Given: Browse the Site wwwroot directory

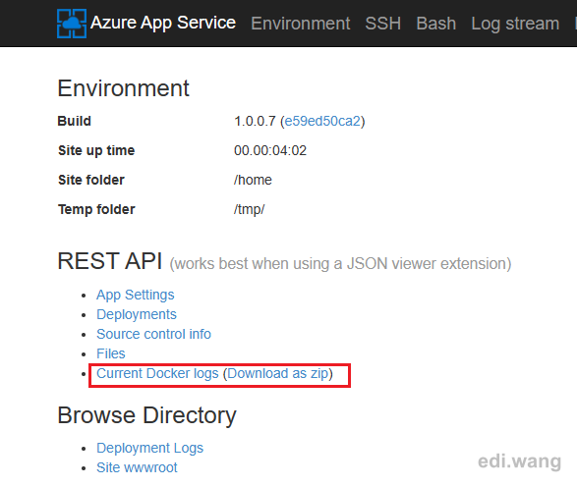Looking at the screenshot, I should (x=137, y=467).
